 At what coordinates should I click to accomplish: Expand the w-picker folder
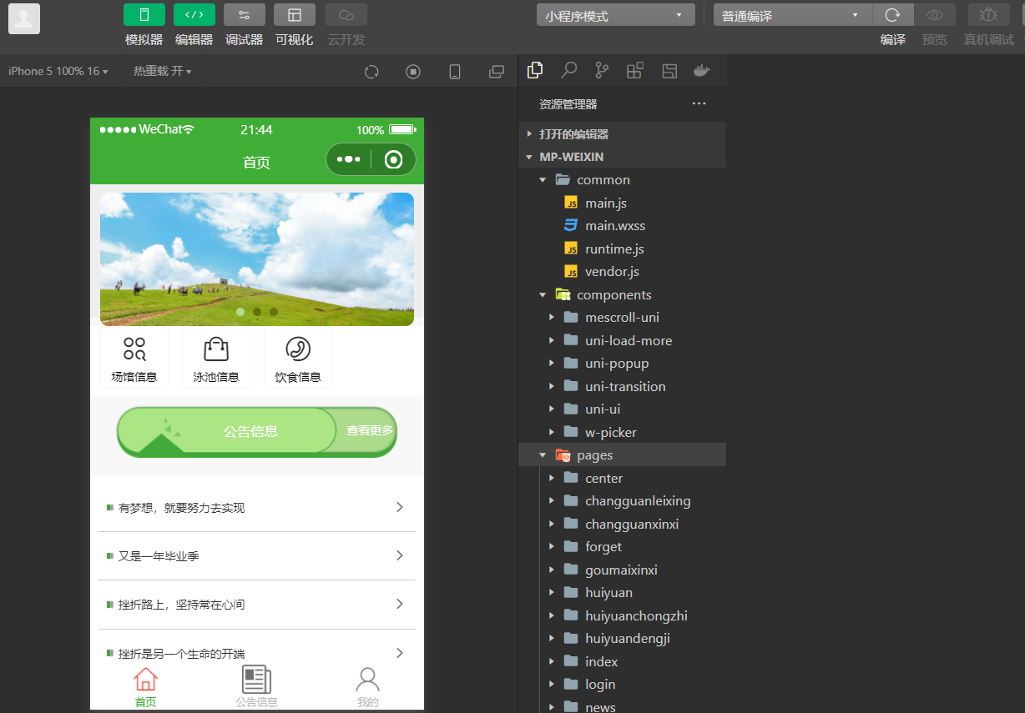pyautogui.click(x=622, y=432)
